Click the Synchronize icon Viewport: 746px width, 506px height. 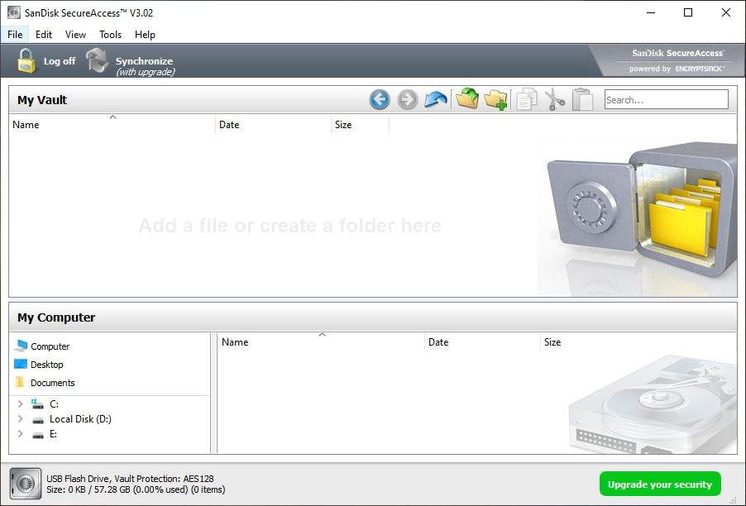click(97, 60)
